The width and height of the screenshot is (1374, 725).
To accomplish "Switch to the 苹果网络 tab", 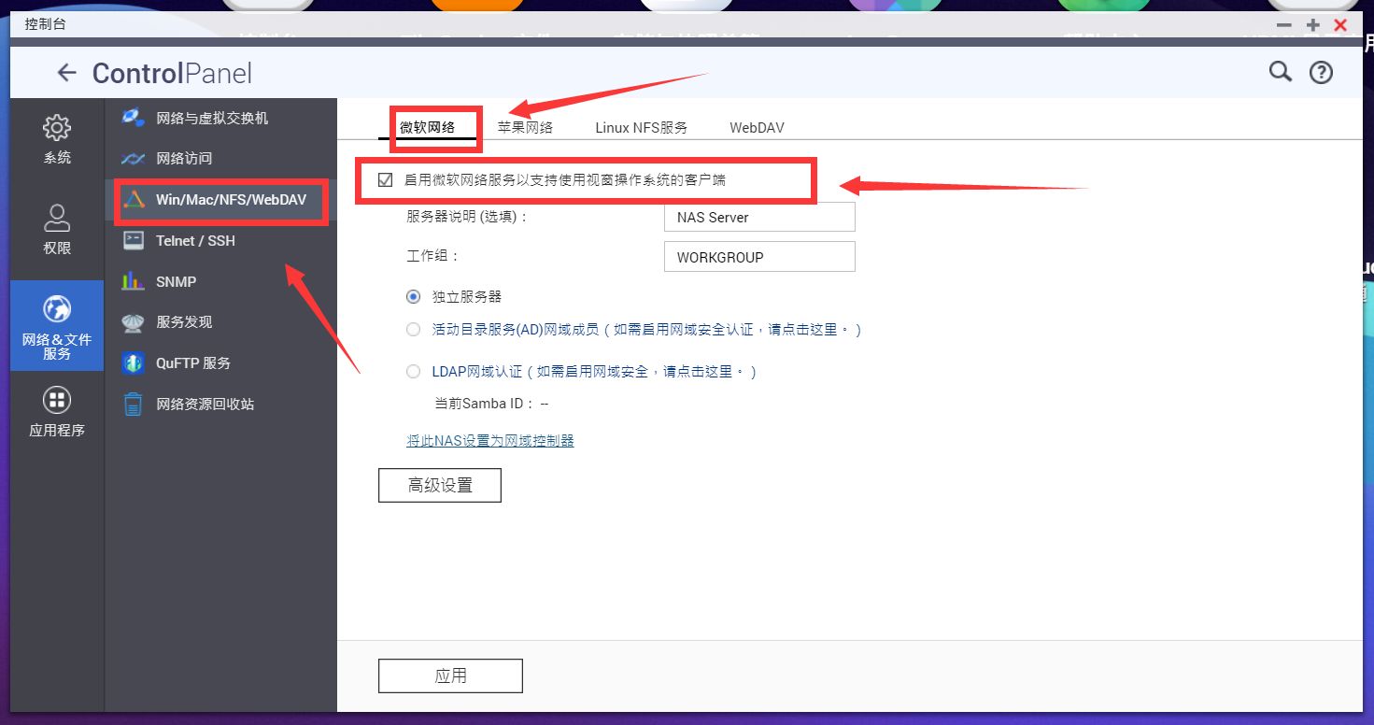I will click(x=526, y=128).
